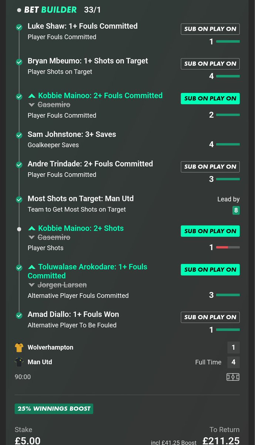Viewport: 255px width, 445px height.
Task: Click the green tick beside Luke Shaw selection
Action: [19, 27]
